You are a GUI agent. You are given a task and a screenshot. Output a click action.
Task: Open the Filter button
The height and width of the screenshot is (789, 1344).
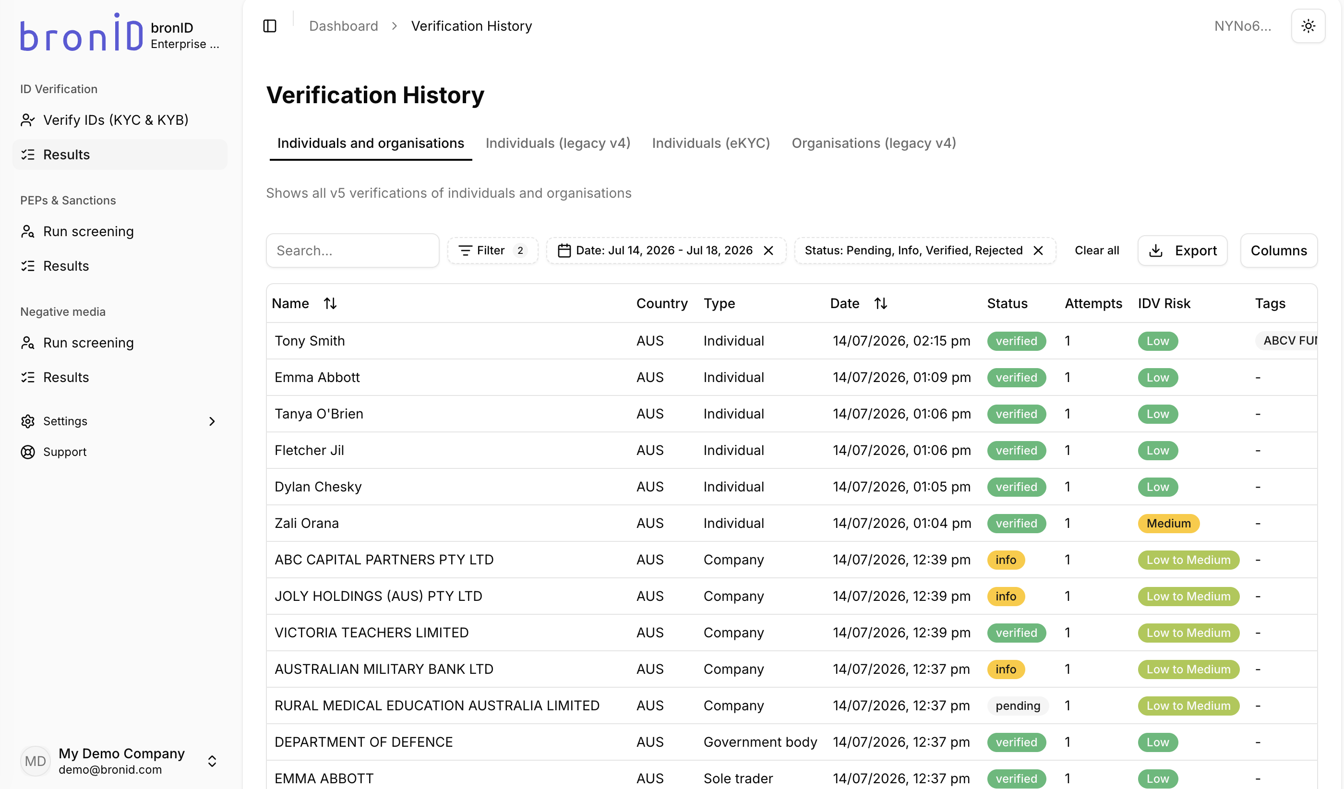tap(492, 251)
